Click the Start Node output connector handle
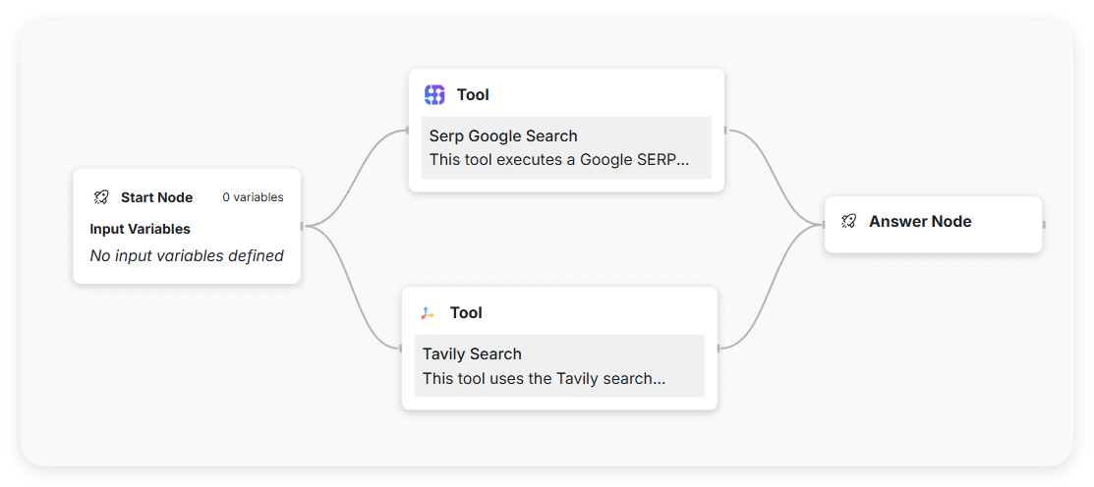The width and height of the screenshot is (1094, 487). pyautogui.click(x=302, y=226)
